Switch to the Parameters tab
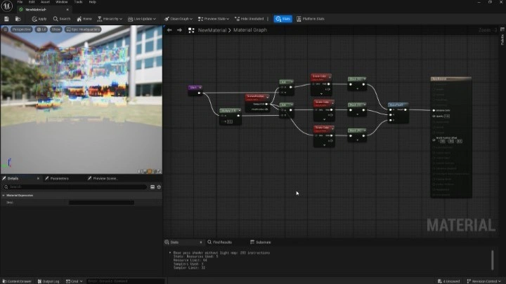 point(59,179)
